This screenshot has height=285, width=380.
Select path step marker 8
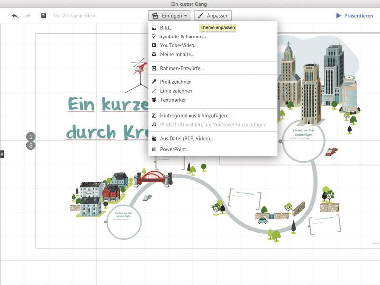[31, 145]
